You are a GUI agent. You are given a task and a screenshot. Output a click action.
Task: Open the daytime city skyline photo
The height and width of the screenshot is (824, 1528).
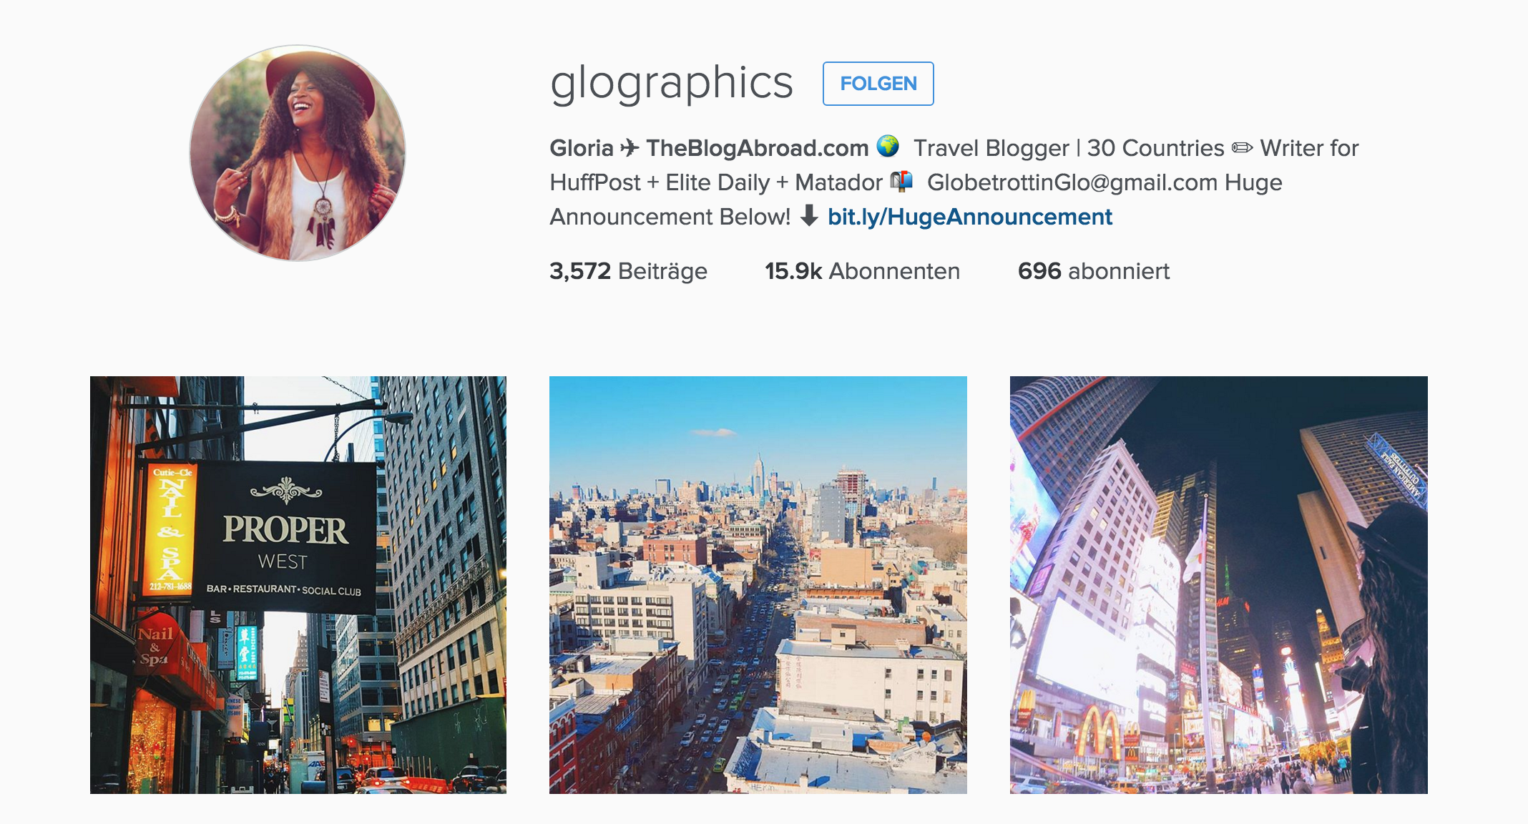[x=758, y=585]
